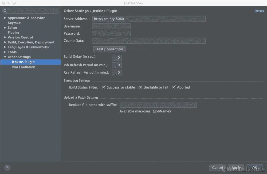This screenshot has width=267, height=174.
Task: Toggle Success or stable checkbox
Action: 104,87
